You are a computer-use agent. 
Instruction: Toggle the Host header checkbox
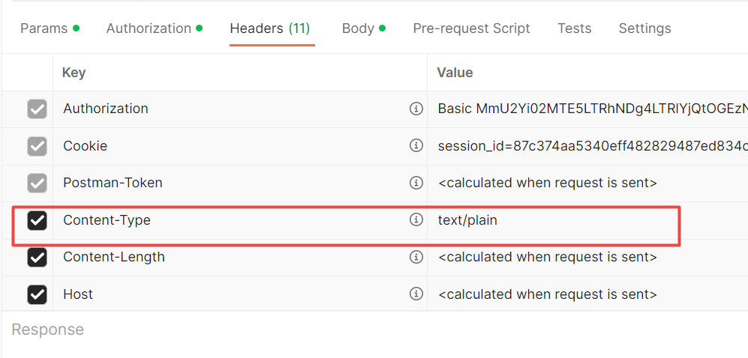point(37,294)
